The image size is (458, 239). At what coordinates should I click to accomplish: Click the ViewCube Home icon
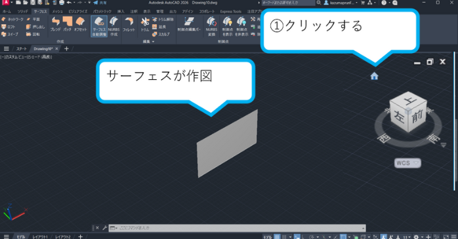374,76
